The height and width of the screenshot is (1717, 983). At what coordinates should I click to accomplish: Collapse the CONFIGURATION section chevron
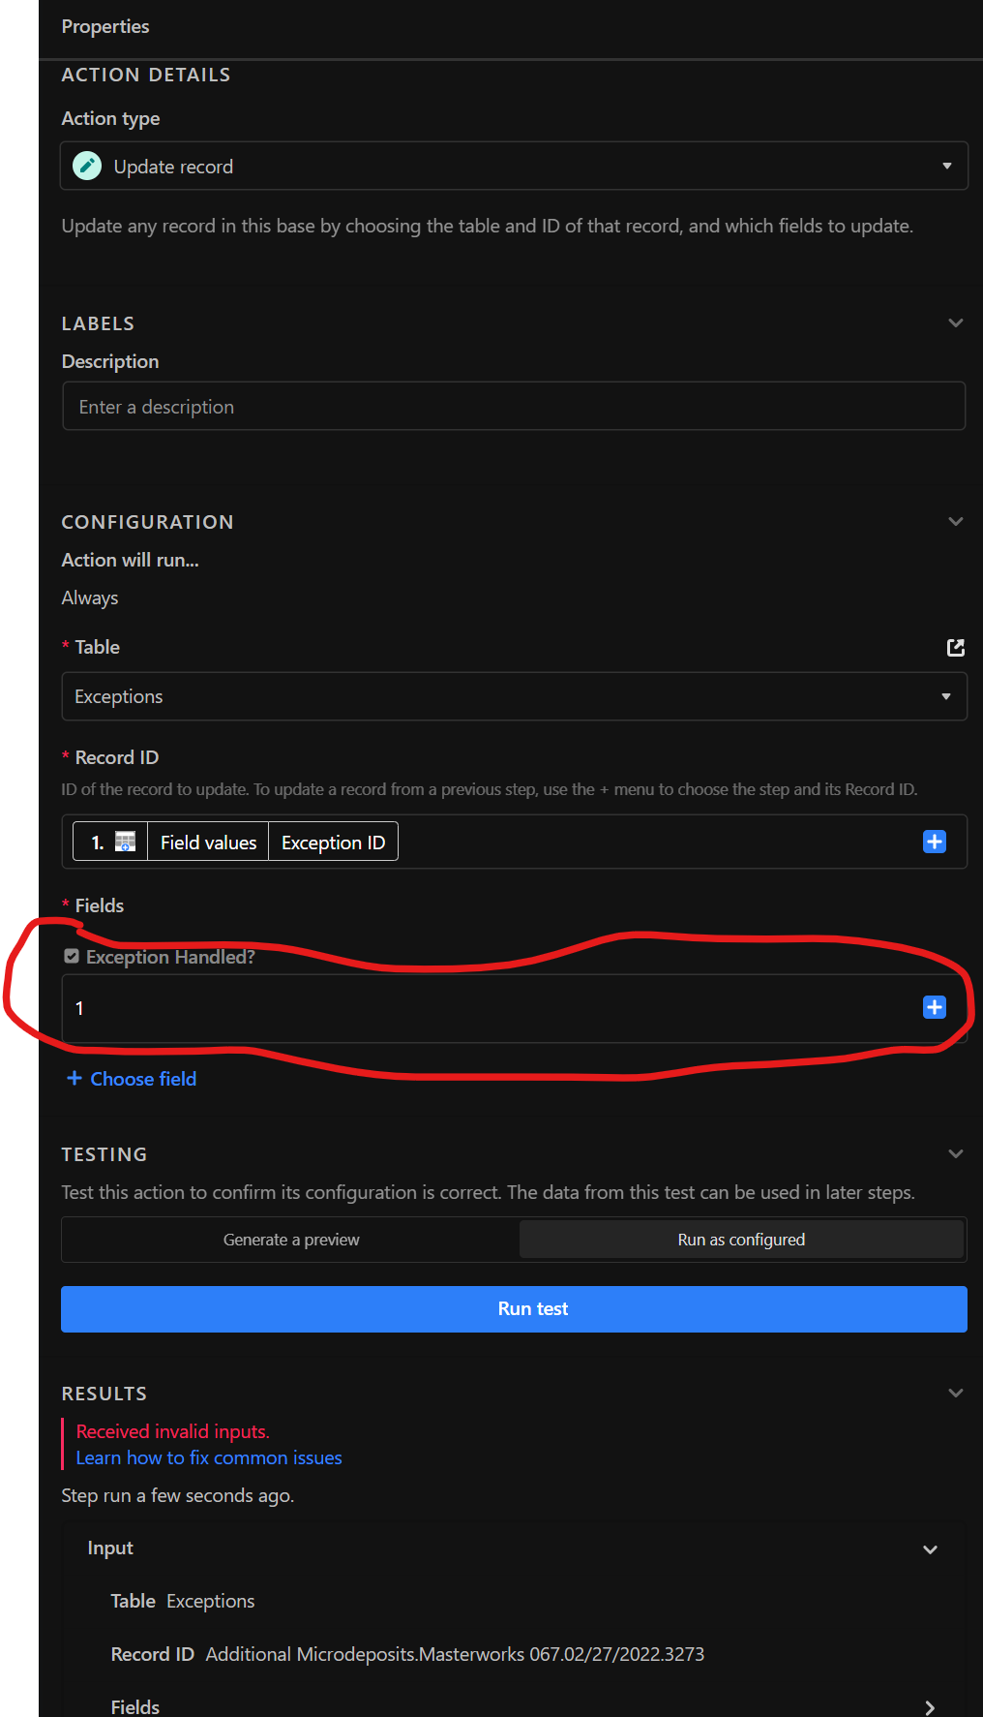pos(955,521)
